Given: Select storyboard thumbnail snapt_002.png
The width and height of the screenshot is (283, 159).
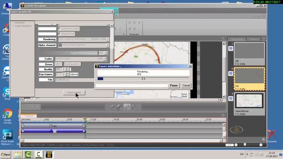Looking at the screenshot, I should [x=249, y=104].
